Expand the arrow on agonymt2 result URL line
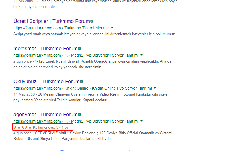The image size is (235, 151). click(142, 121)
